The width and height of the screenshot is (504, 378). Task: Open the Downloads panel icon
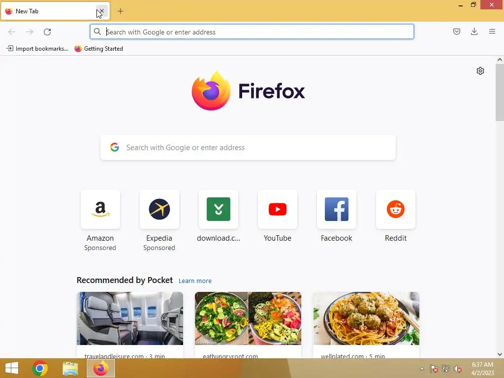pyautogui.click(x=474, y=31)
